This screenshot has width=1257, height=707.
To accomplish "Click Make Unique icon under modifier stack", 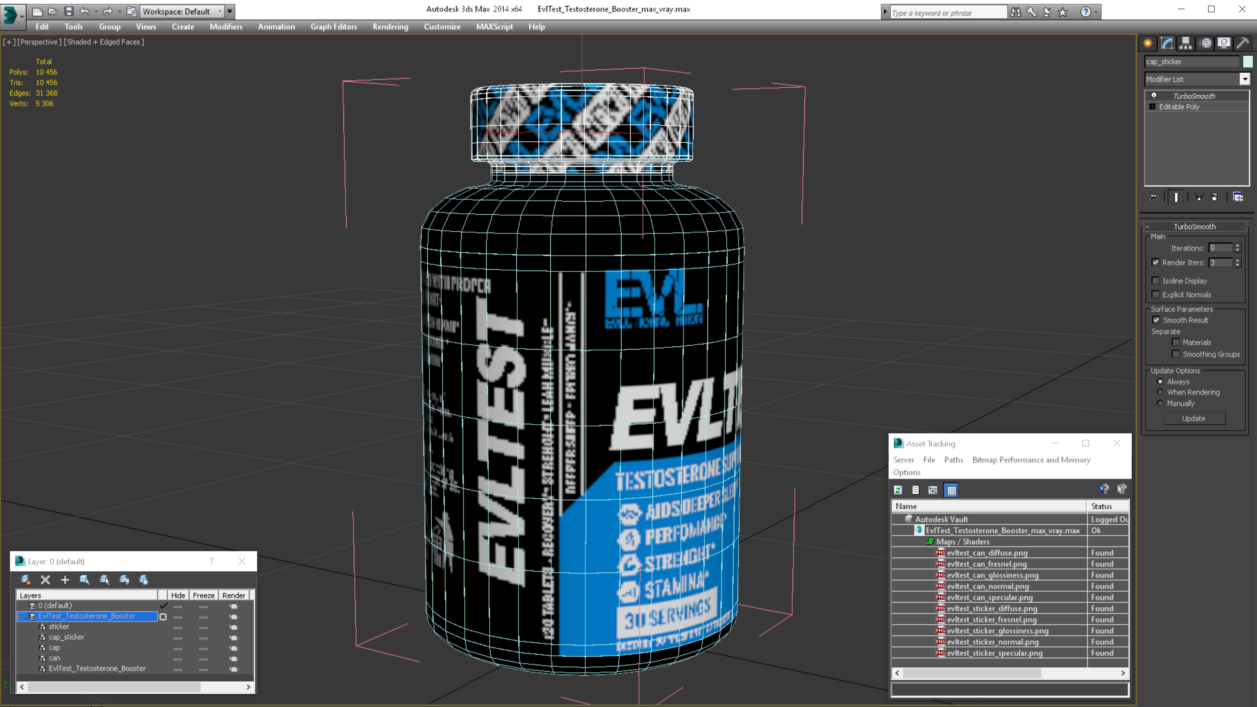I will [1199, 197].
